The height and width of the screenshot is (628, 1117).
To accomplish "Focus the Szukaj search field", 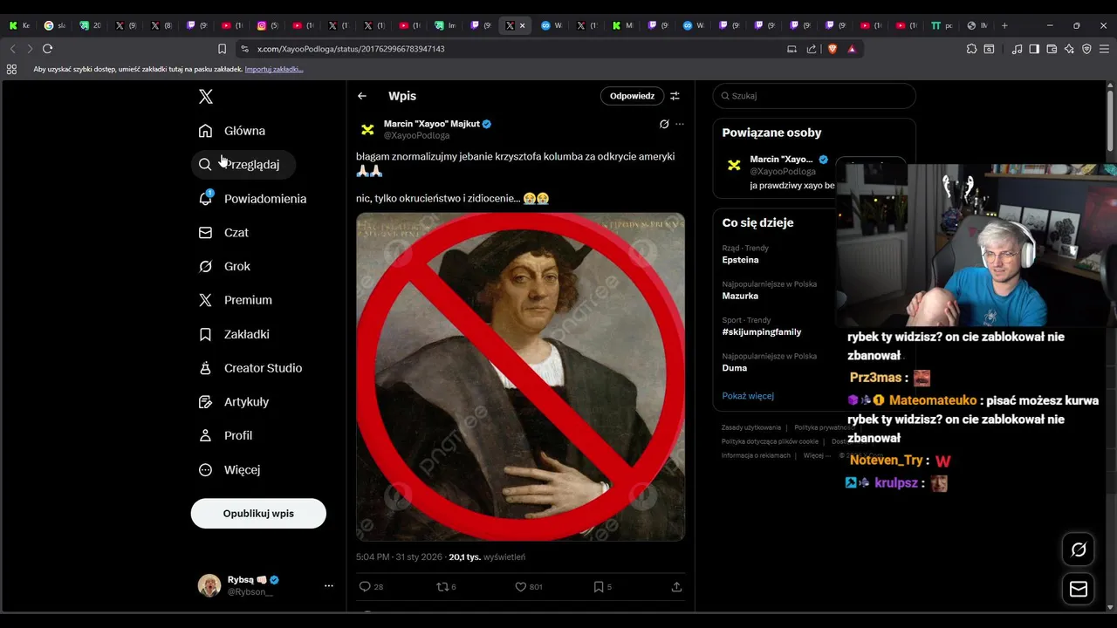I will 814,96.
